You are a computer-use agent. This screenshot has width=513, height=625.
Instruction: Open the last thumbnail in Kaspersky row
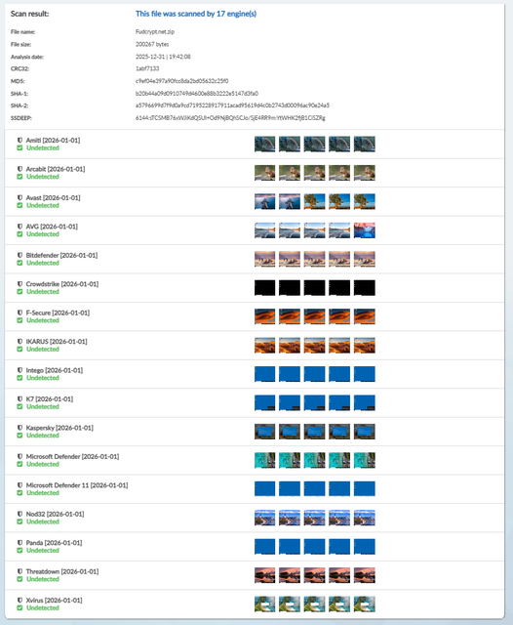coord(365,432)
